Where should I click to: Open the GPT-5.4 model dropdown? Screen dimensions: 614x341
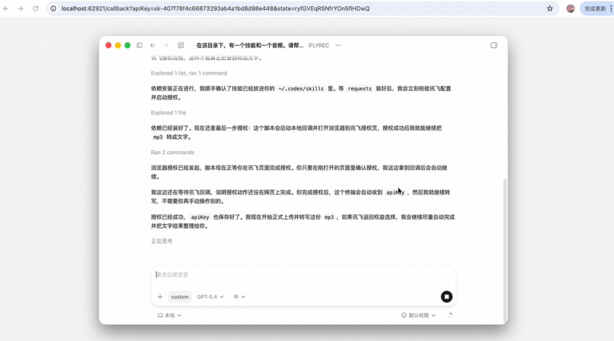coord(210,297)
